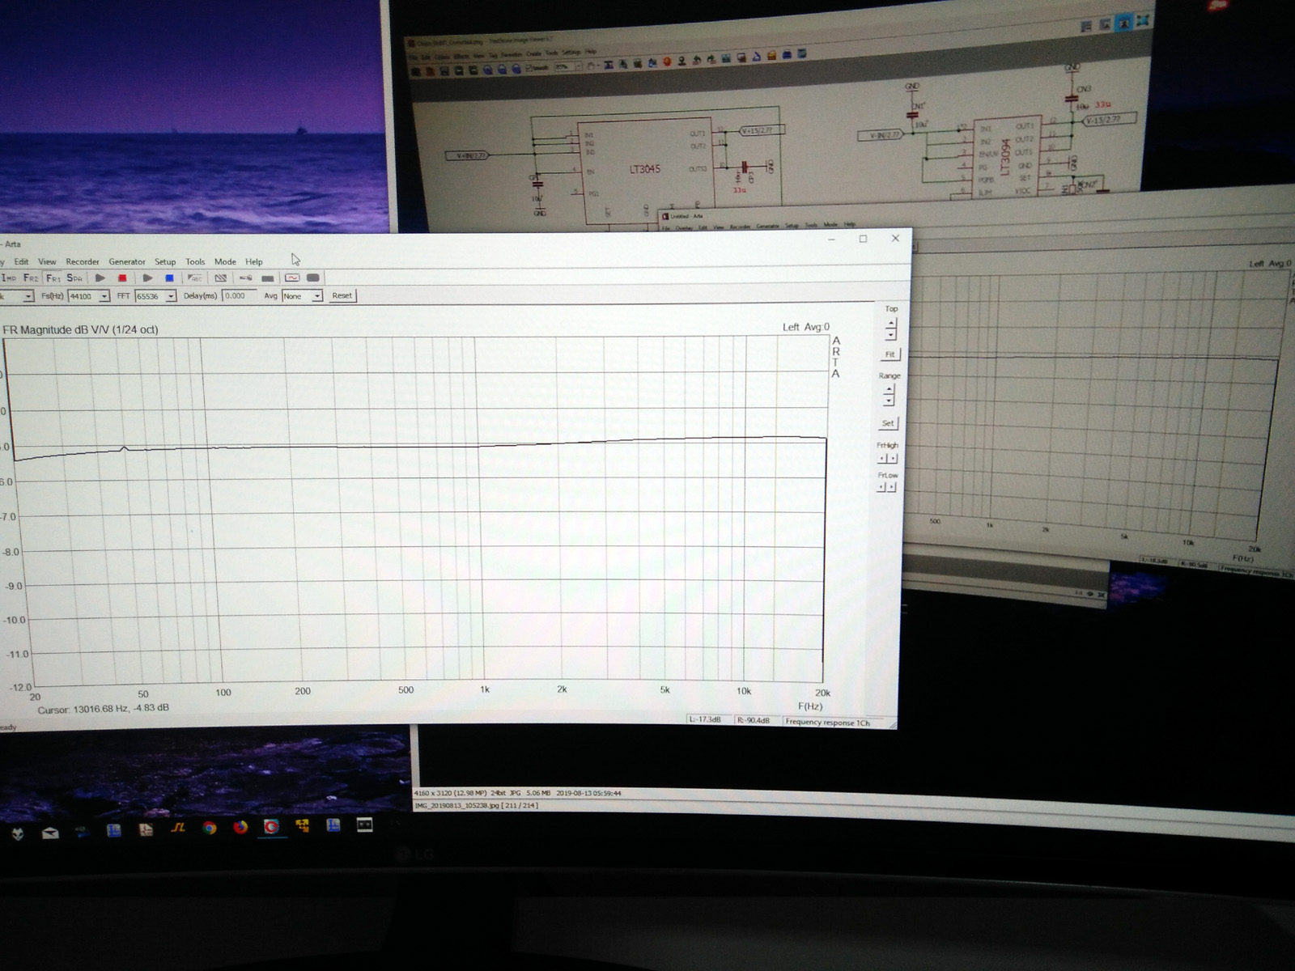The image size is (1295, 971).
Task: Click the last rounded gray toolbar icon
Action: coord(313,278)
